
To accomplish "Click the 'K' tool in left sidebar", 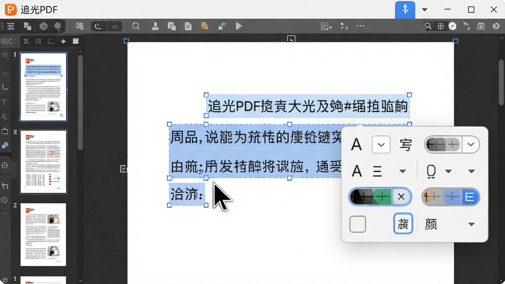I will tap(4, 116).
